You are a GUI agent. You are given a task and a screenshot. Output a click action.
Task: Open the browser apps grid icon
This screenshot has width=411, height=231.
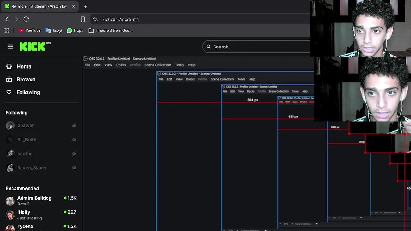tap(6, 30)
